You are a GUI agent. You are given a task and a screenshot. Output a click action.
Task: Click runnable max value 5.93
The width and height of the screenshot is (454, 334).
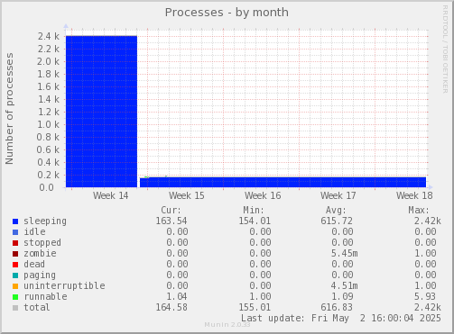(x=425, y=296)
